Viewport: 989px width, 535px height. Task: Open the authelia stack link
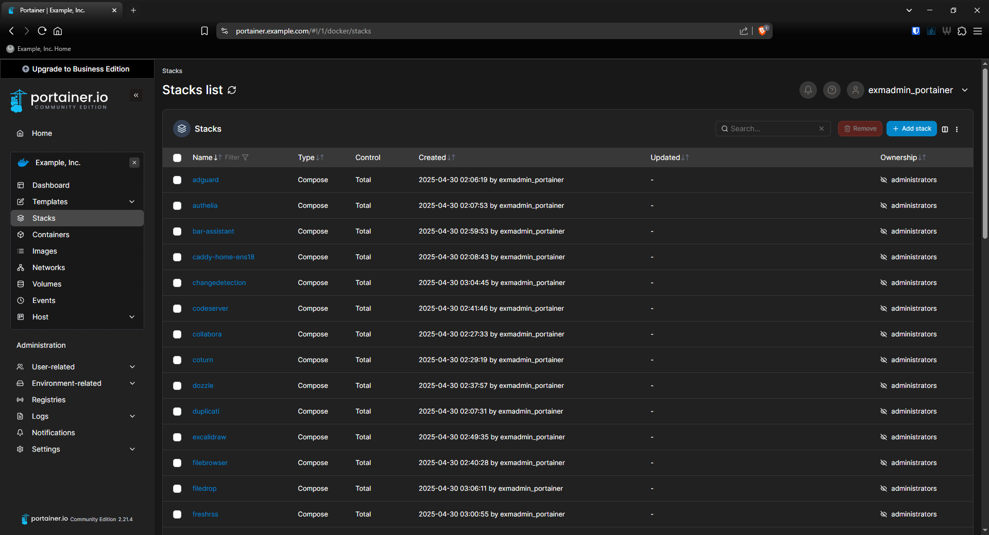205,205
